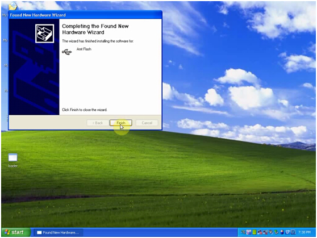Click the red and blue round tray icon
Viewport: 317px width, 238px height.
coord(282,232)
